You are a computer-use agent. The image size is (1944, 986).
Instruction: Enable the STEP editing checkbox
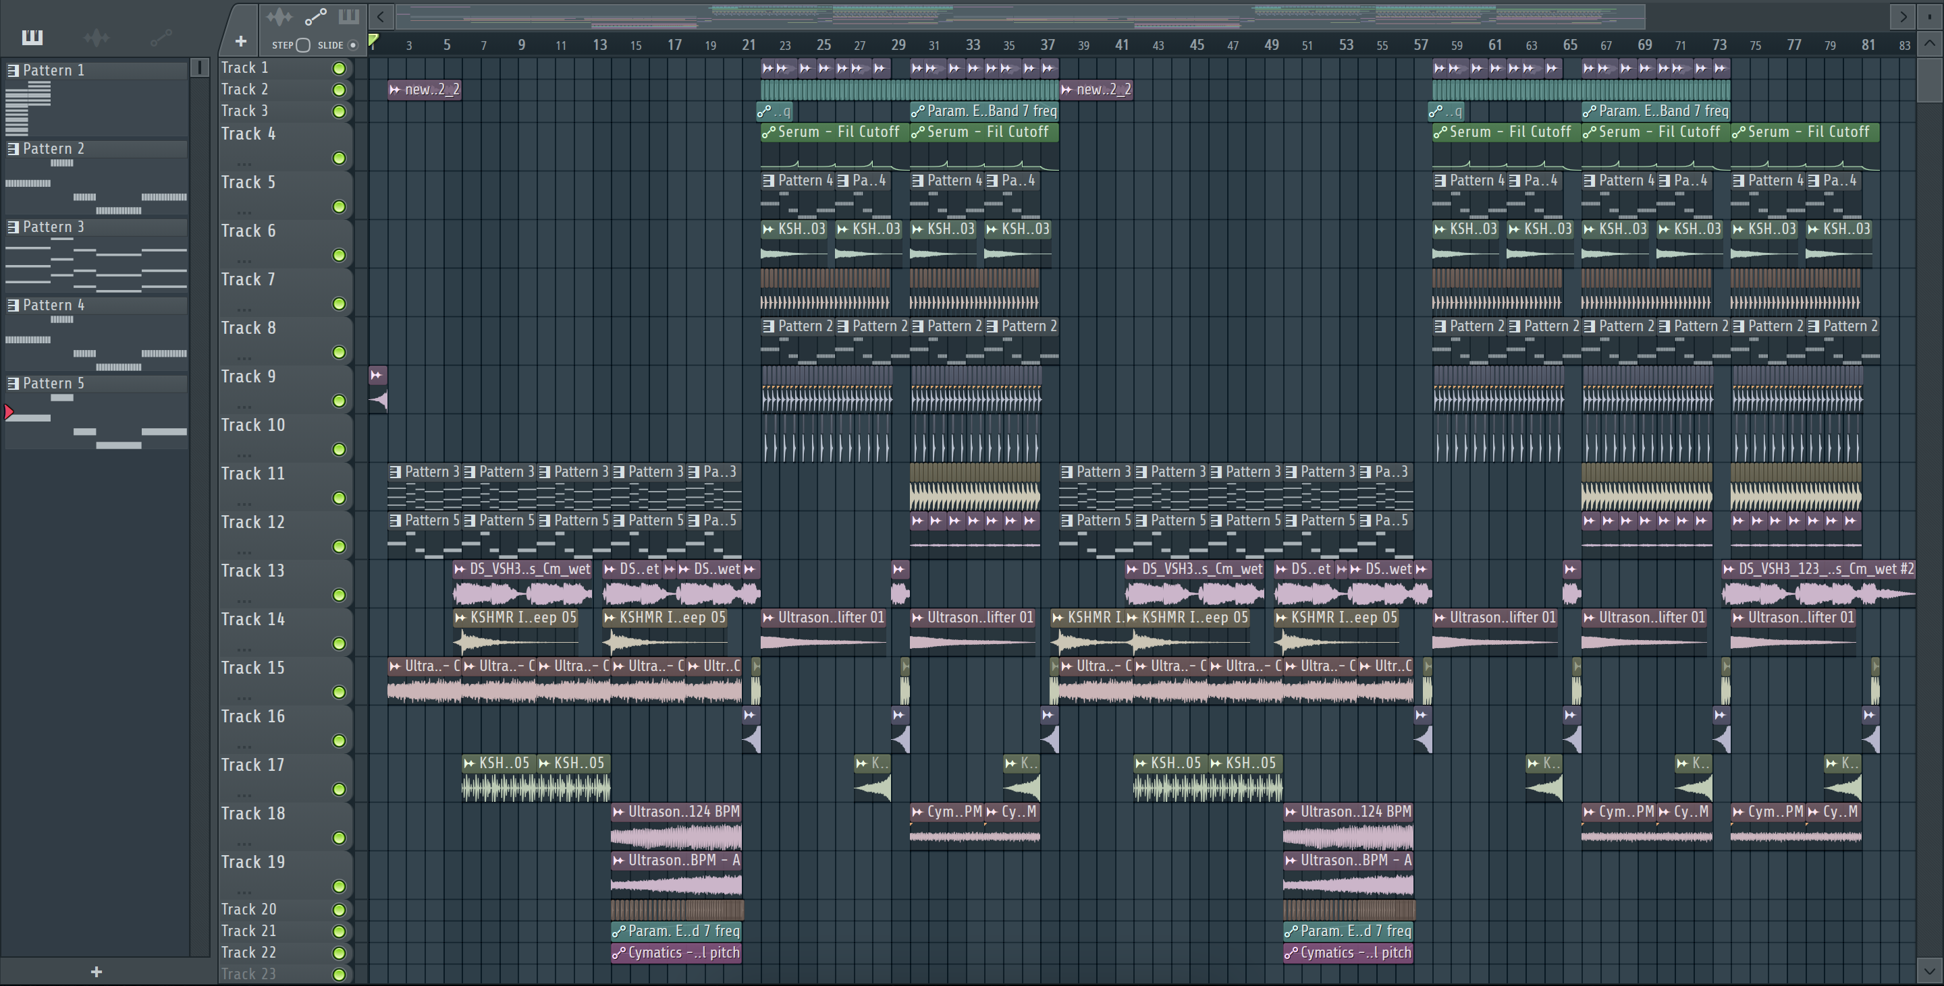pyautogui.click(x=302, y=45)
